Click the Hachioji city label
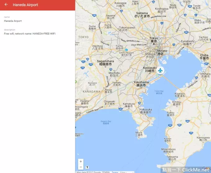The image size is (211, 173). [98, 47]
